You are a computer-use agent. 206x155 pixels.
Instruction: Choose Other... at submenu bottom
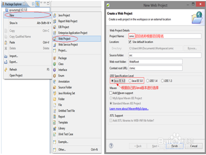pos(77,149)
